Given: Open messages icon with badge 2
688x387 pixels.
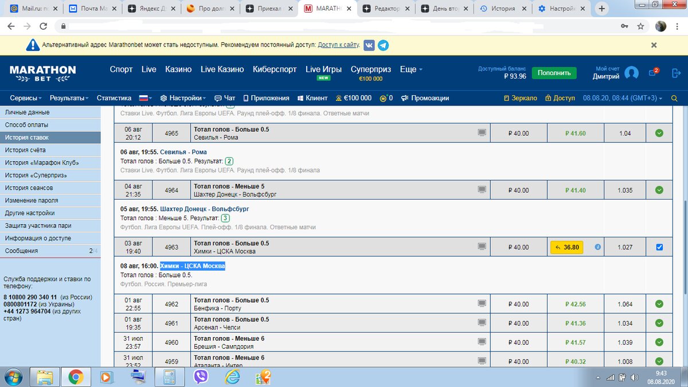Looking at the screenshot, I should (x=654, y=72).
